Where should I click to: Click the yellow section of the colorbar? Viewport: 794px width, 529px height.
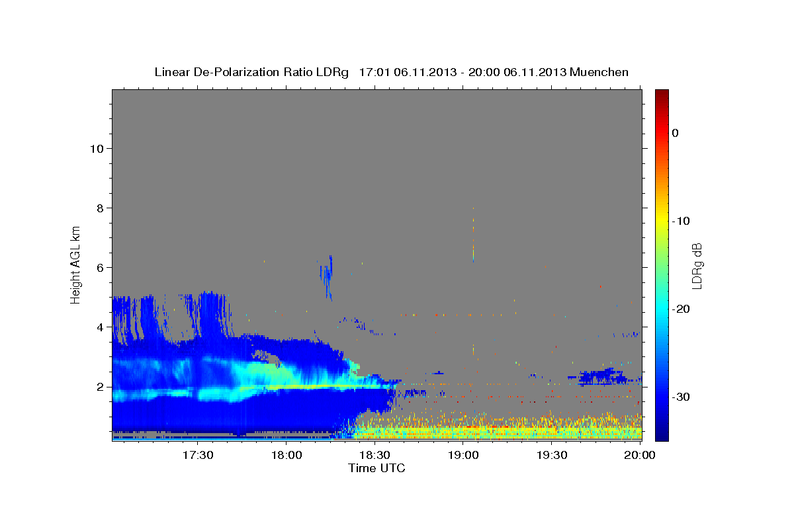[x=662, y=221]
